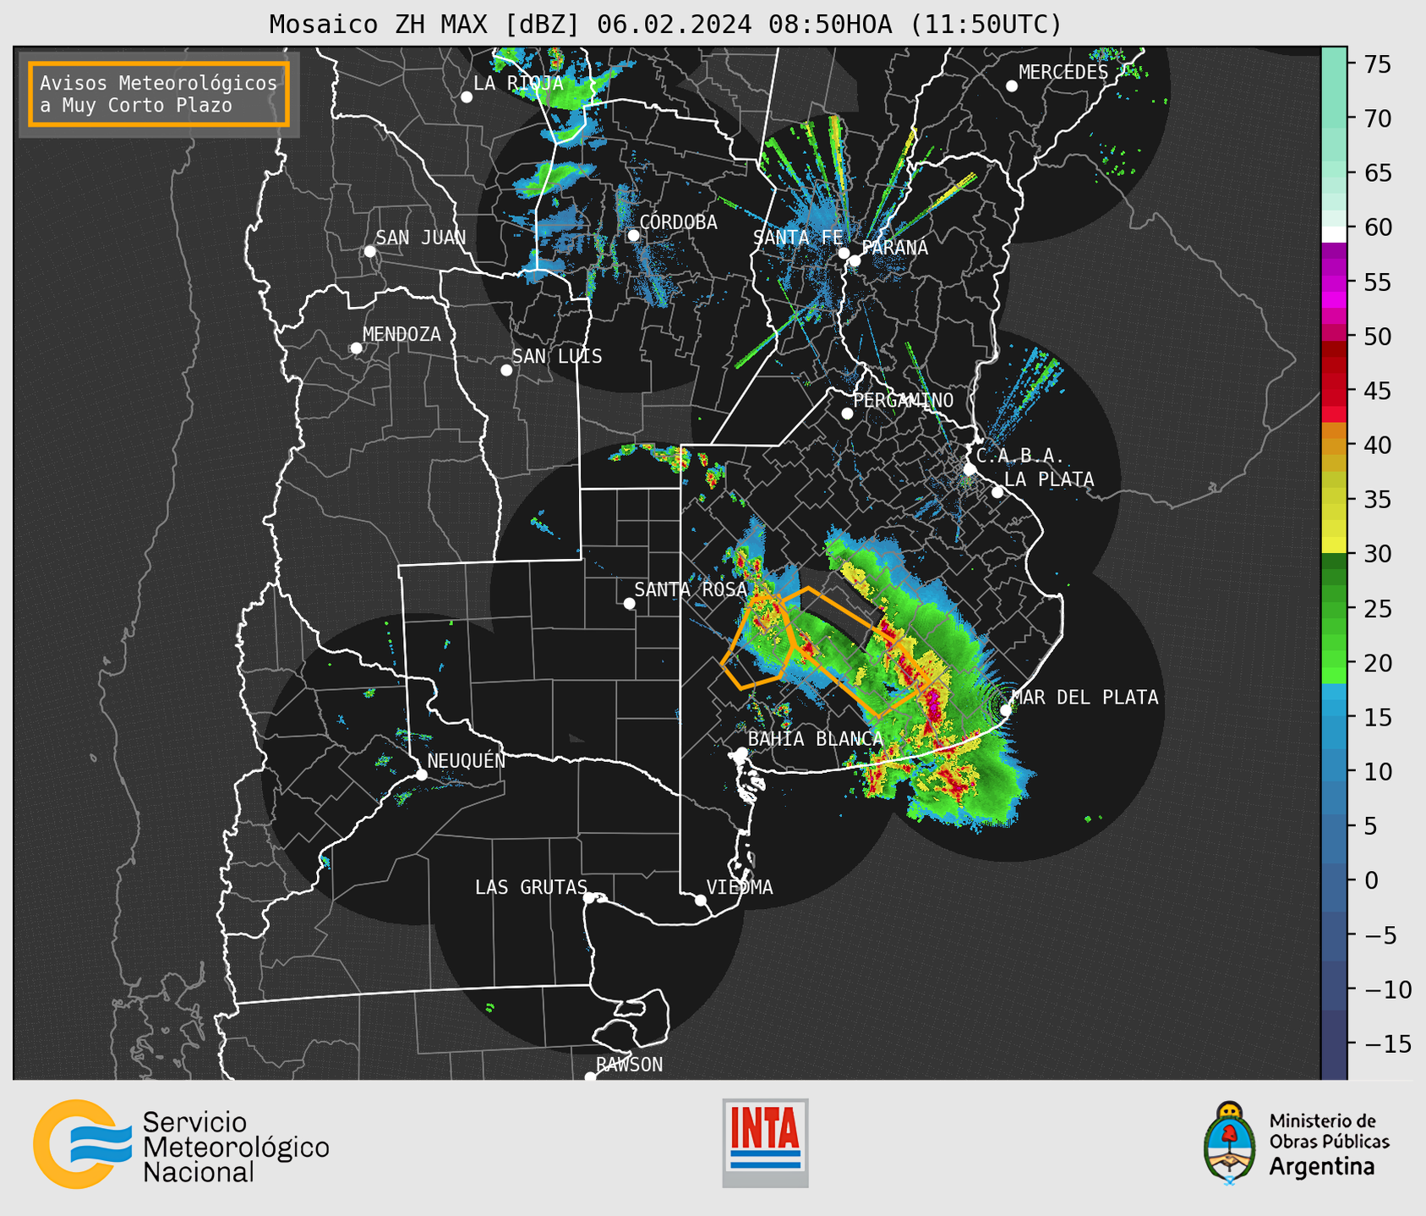Click the Argentina text in ministry logo
This screenshot has width=1426, height=1216.
click(x=1322, y=1167)
